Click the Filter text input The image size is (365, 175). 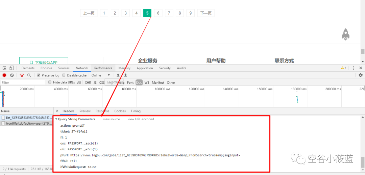(x=23, y=82)
